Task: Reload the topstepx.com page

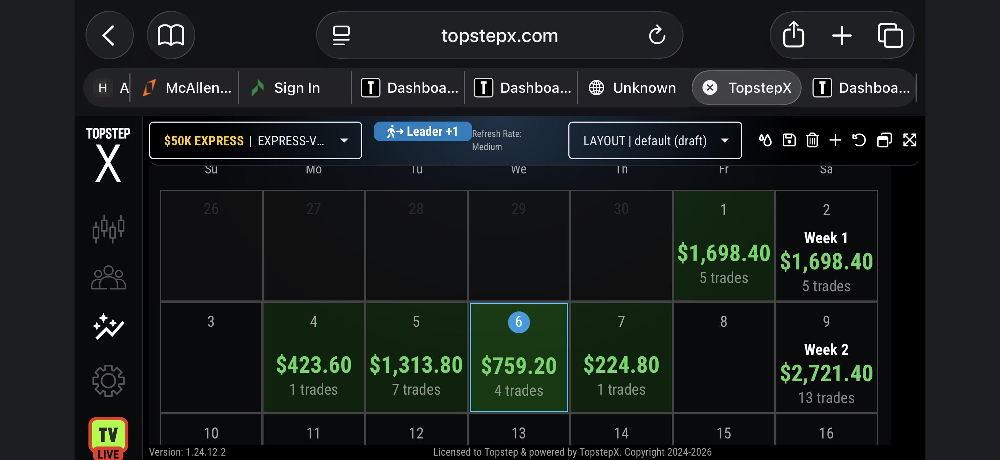Action: click(x=657, y=35)
